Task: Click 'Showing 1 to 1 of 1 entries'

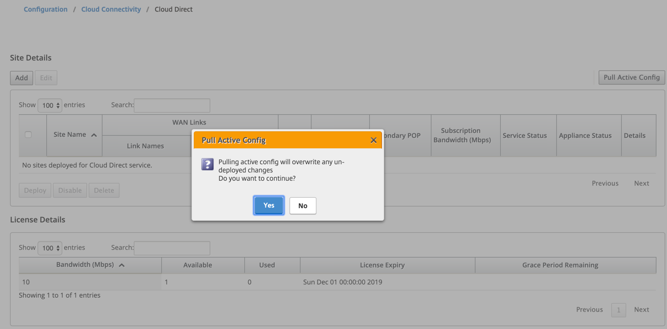Action: coord(59,295)
